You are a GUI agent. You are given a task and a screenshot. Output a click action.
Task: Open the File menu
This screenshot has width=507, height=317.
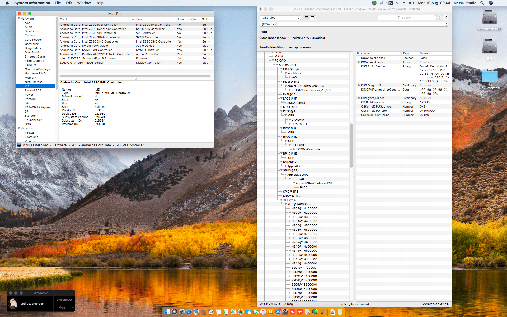58,3
